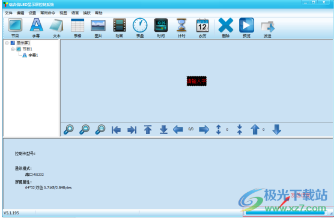Insert an analog clock 表盘 element
The image size is (334, 218).
point(140,28)
